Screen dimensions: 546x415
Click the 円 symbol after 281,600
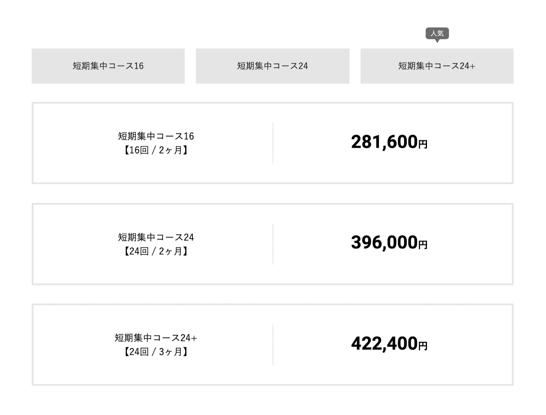click(x=423, y=144)
